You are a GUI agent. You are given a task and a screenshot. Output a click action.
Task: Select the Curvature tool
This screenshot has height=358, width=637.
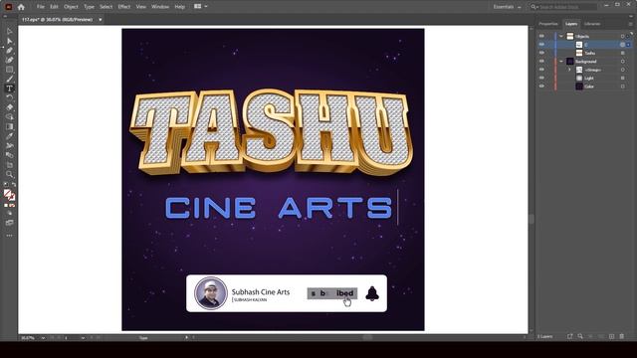[x=9, y=60]
